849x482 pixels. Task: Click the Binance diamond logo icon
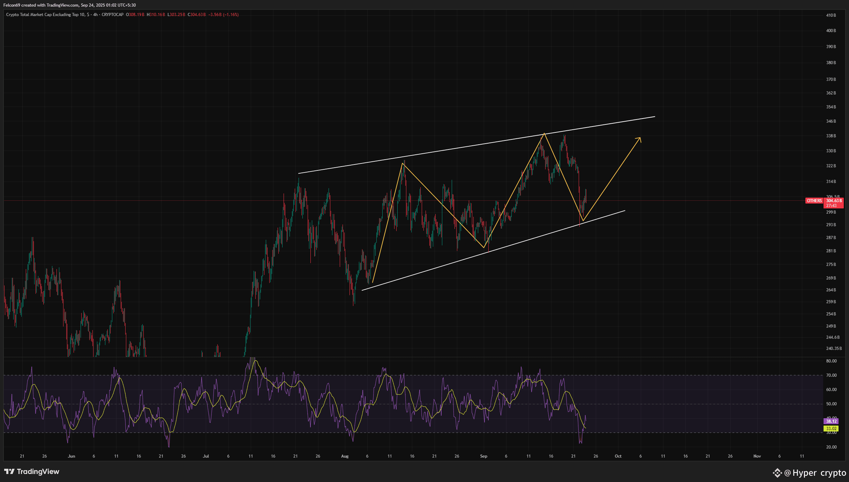tap(777, 473)
